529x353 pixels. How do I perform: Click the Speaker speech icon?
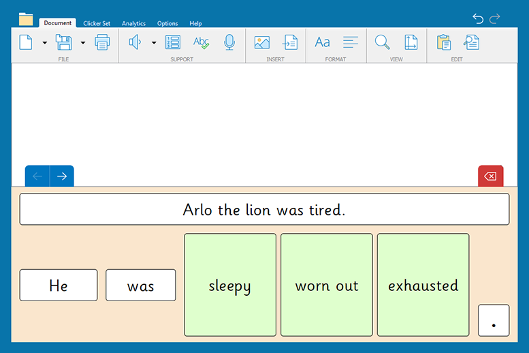(135, 42)
